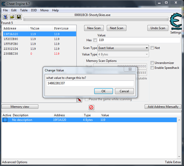This screenshot has height=166, width=184.
Task: Click the Active column header
Action: 7,115
